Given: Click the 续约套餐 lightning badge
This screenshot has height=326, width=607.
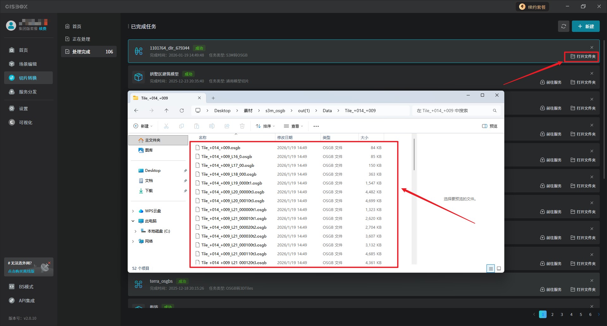Looking at the screenshot, I should 533,7.
